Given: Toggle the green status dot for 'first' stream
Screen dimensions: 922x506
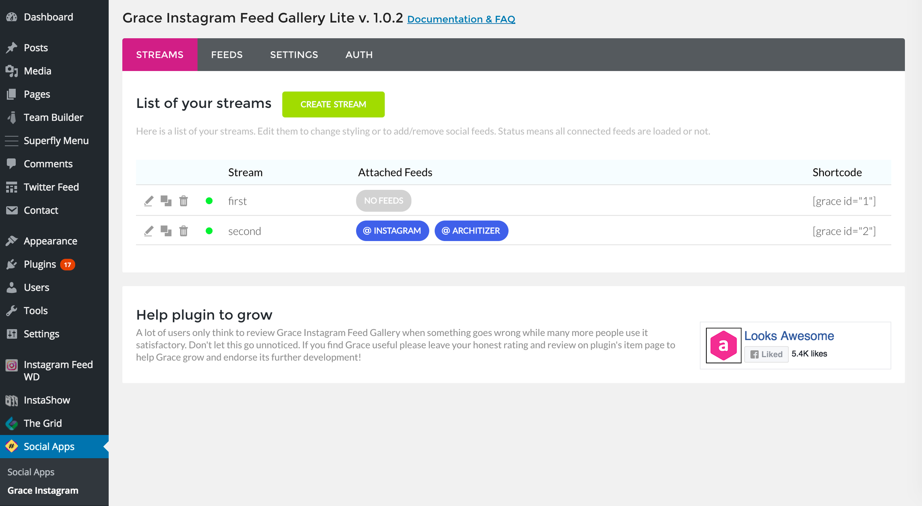Looking at the screenshot, I should 209,201.
